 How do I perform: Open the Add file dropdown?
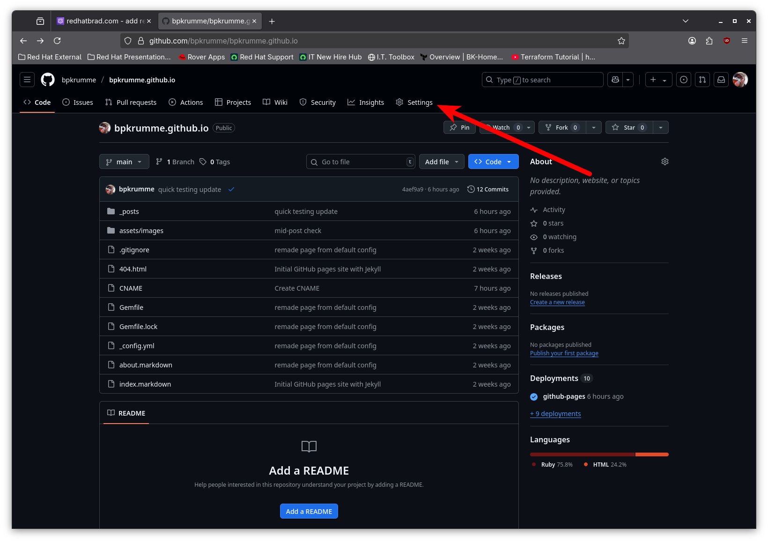point(442,162)
